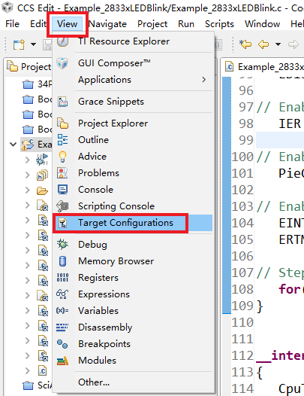Switch to Example_2833x editor tab
This screenshot has width=304, height=396.
click(x=264, y=67)
